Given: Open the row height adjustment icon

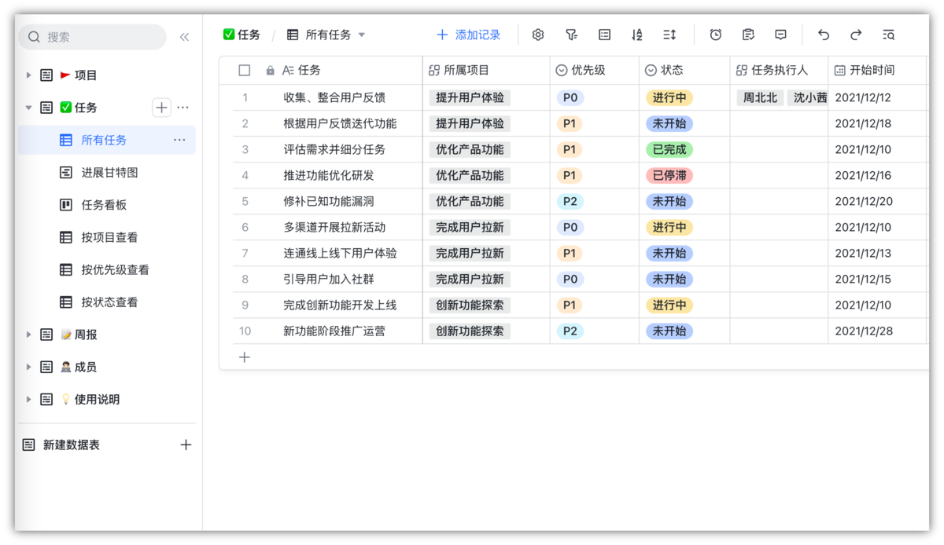Looking at the screenshot, I should 669,35.
